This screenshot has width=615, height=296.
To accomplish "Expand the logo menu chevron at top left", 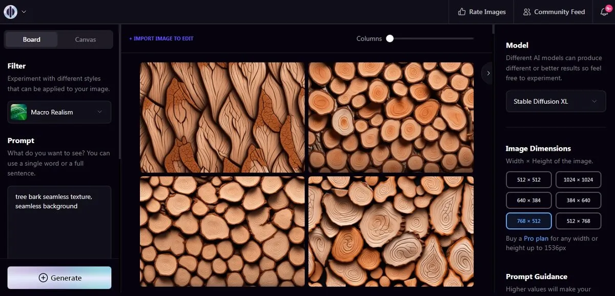I will pos(24,12).
